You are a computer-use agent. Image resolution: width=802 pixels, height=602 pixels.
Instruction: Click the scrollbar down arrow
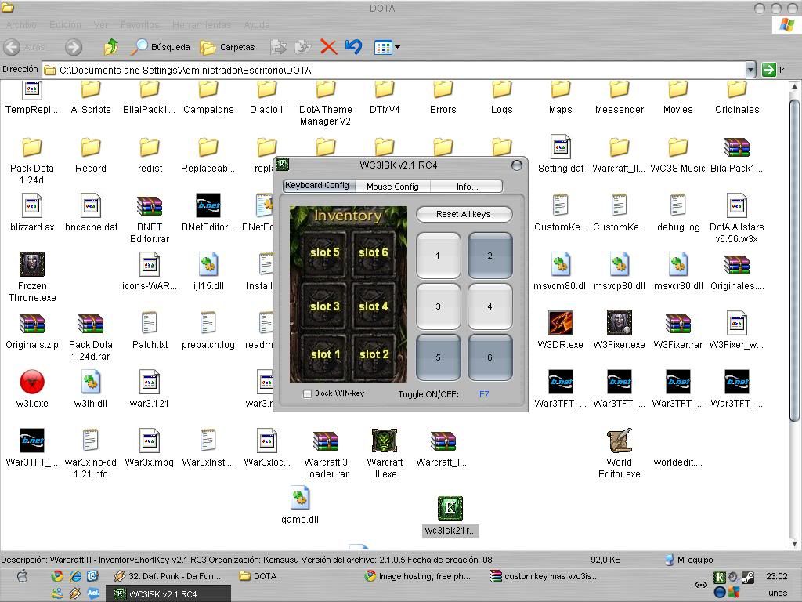click(794, 544)
